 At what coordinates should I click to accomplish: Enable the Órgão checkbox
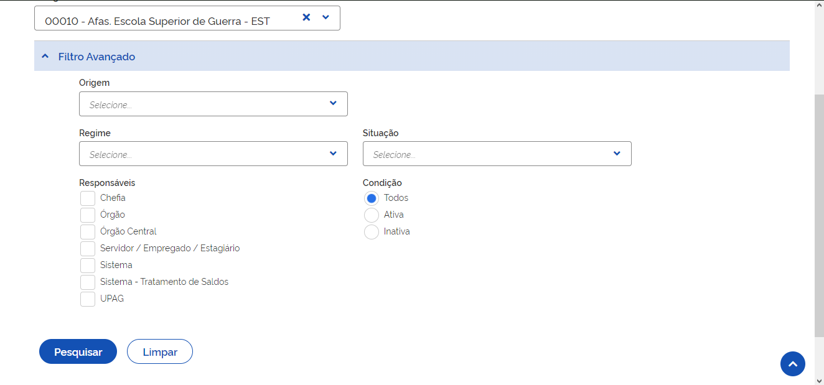pos(88,215)
